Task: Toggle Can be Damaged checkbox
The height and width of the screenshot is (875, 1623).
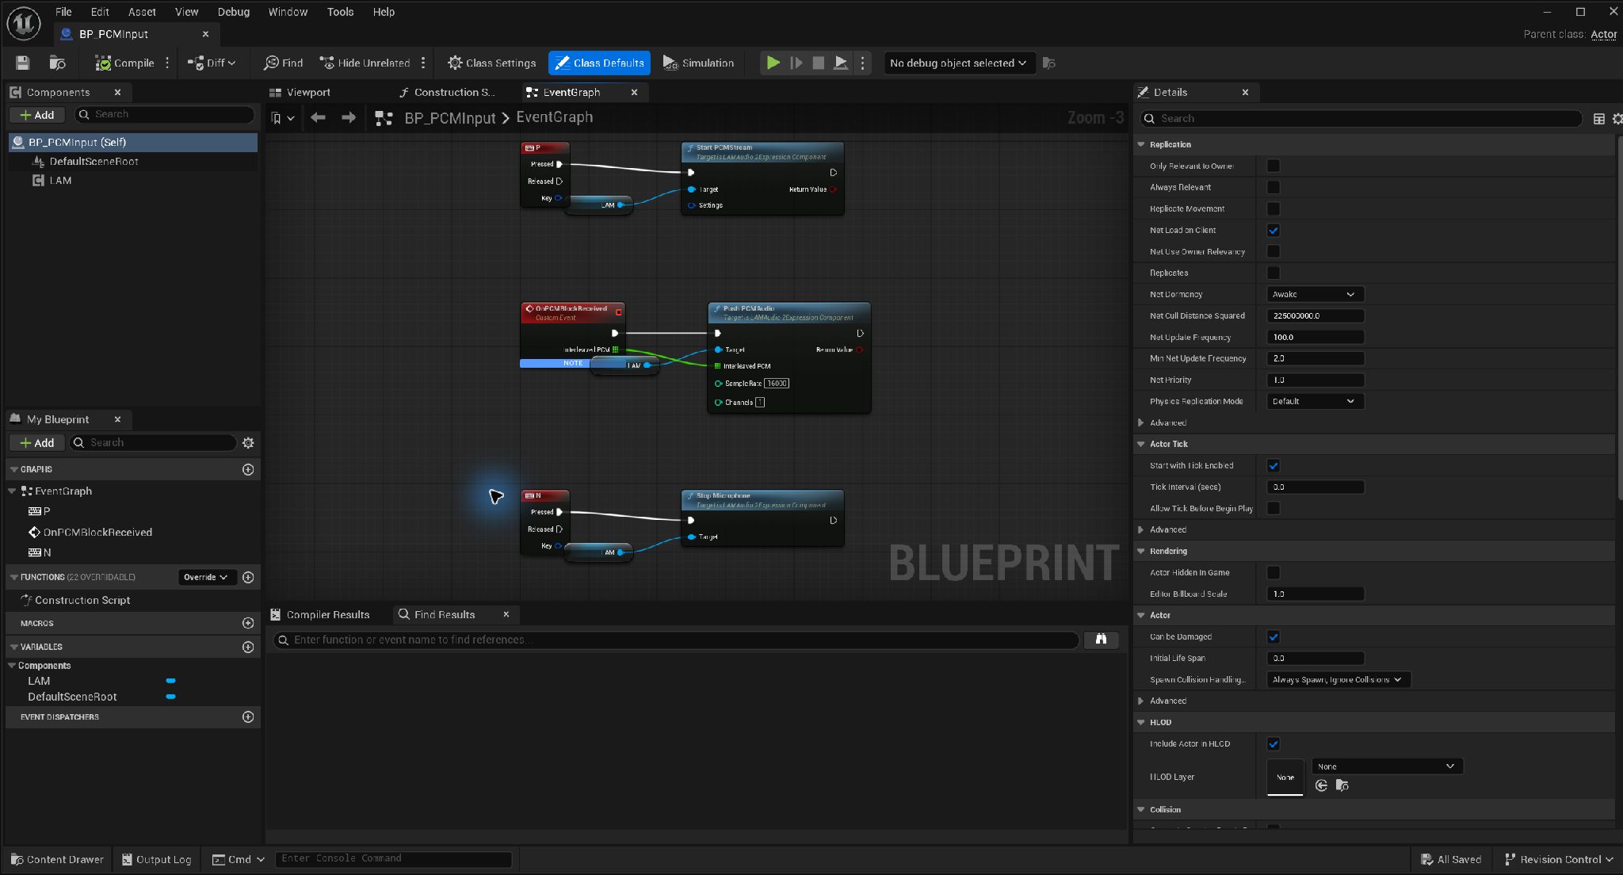Action: [1274, 636]
